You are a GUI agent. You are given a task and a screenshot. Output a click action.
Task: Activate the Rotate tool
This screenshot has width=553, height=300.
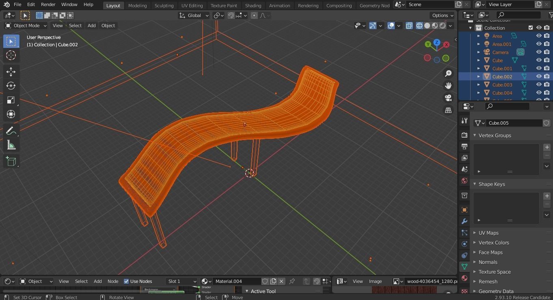11,86
